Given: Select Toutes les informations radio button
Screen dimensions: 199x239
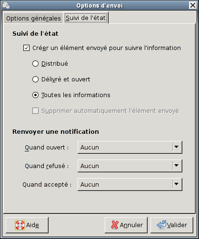Looking at the screenshot, I should click(x=35, y=95).
